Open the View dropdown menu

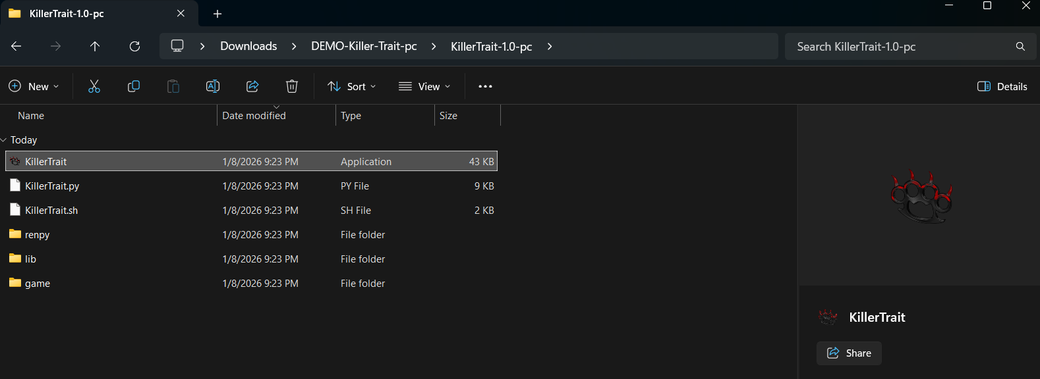pyautogui.click(x=424, y=86)
